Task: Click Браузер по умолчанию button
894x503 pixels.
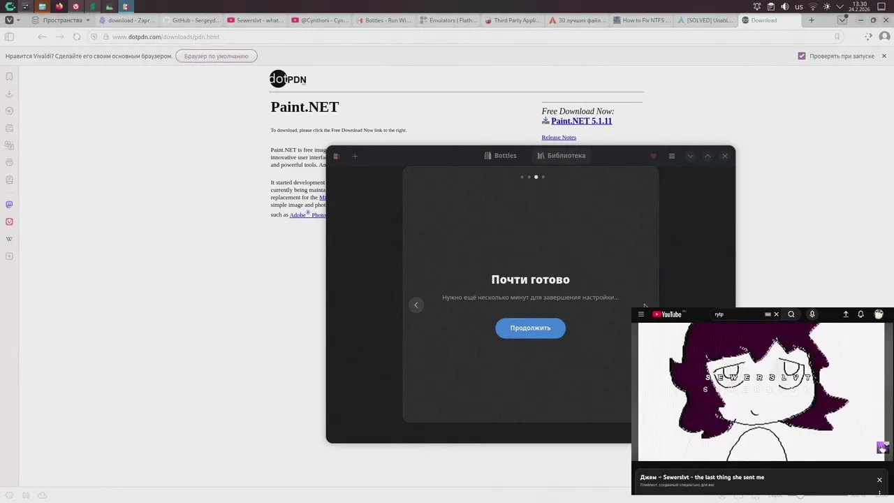Action: [217, 56]
